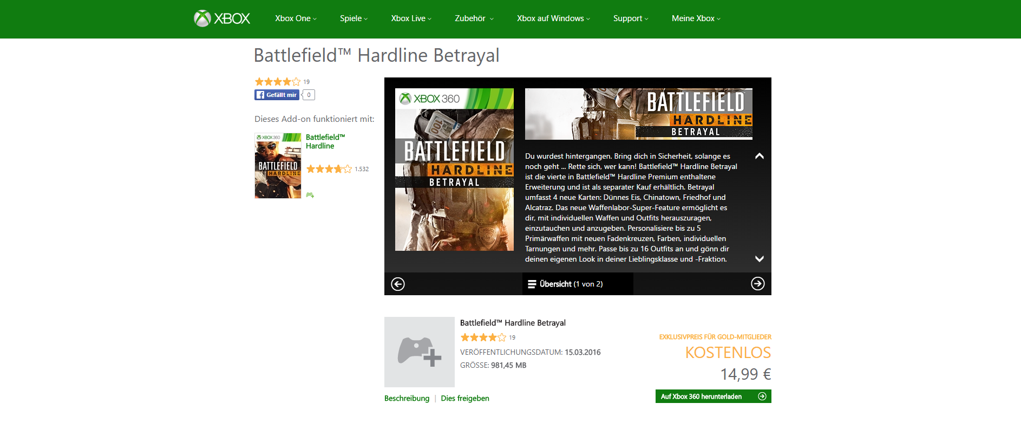The width and height of the screenshot is (1021, 442).
Task: Click 'Auf Xbox 360 herunterladen' button
Action: pos(713,396)
